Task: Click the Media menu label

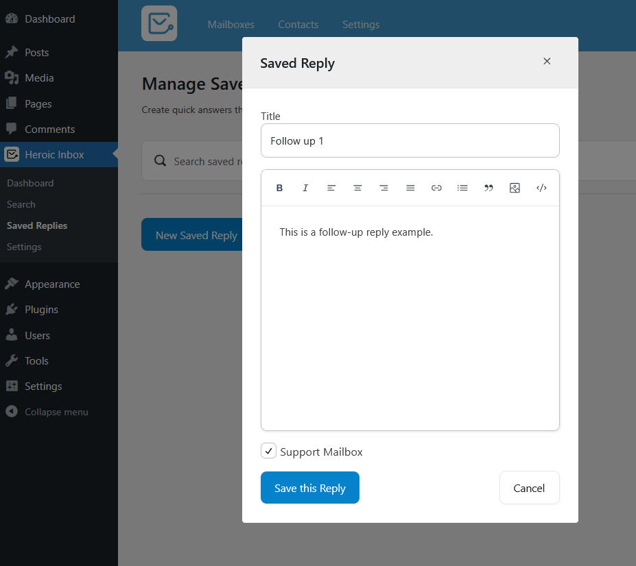Action: coord(39,78)
